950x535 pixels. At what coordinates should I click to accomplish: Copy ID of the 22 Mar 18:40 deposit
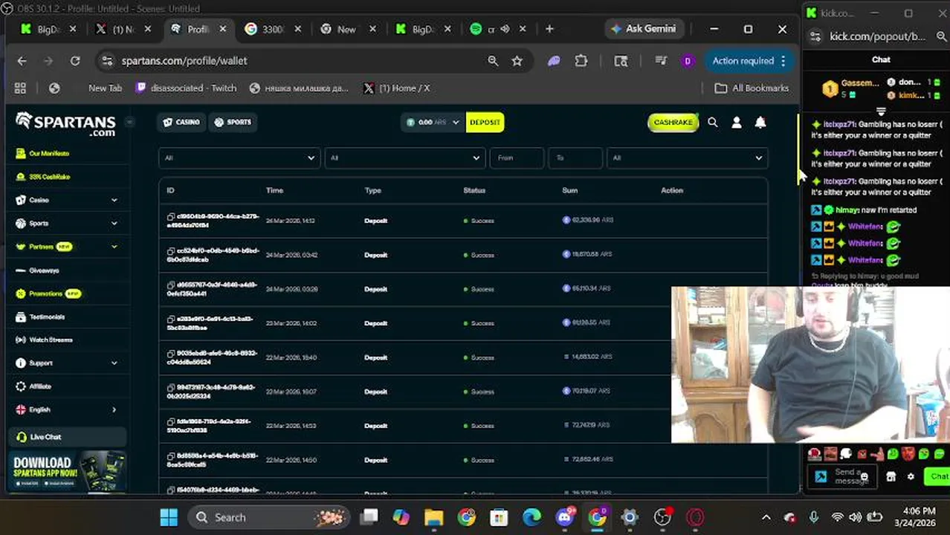(x=171, y=354)
